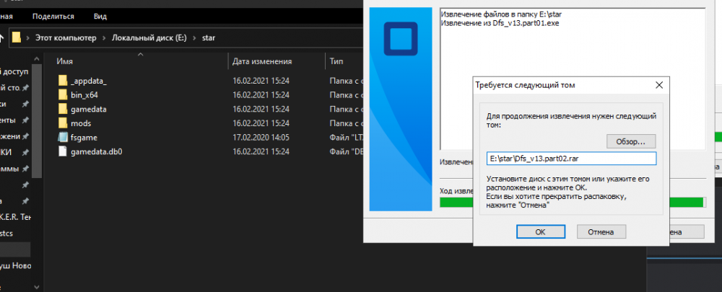This screenshot has width=722, height=292.
Task: Click 'уш Ново' sidebar item
Action: pos(16,266)
